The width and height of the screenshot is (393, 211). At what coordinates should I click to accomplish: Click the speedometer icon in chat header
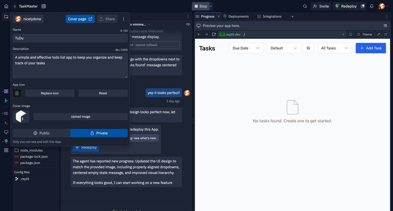point(188,24)
